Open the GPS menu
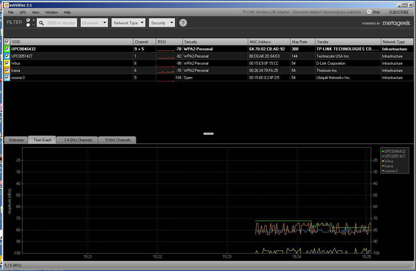The height and width of the screenshot is (271, 416). click(23, 12)
